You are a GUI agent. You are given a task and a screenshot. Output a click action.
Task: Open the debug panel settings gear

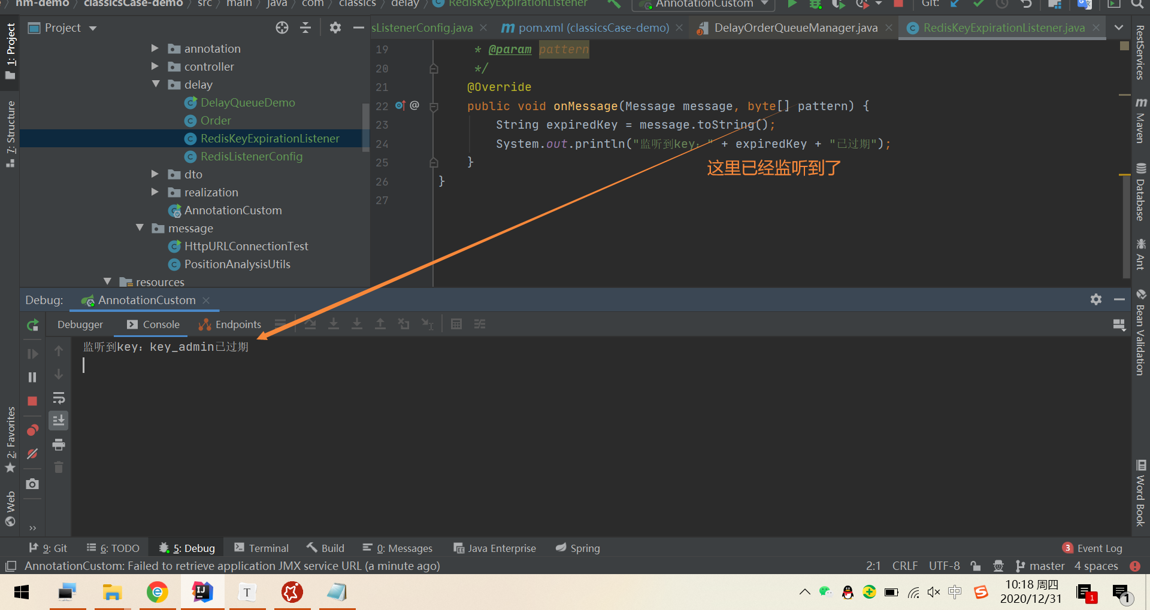tap(1095, 299)
